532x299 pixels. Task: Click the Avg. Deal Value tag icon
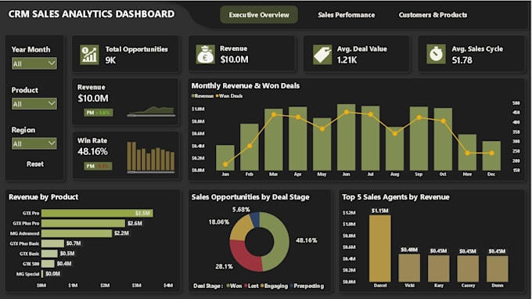(322, 54)
